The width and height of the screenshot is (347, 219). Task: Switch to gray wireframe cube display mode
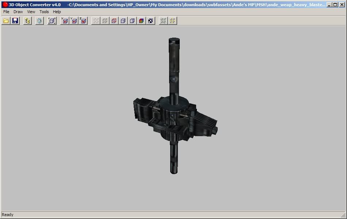(105, 21)
